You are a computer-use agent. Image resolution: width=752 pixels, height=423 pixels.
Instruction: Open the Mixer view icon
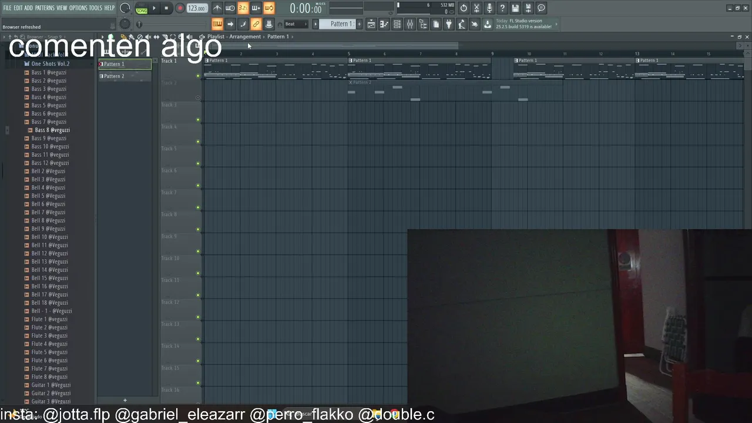(410, 24)
